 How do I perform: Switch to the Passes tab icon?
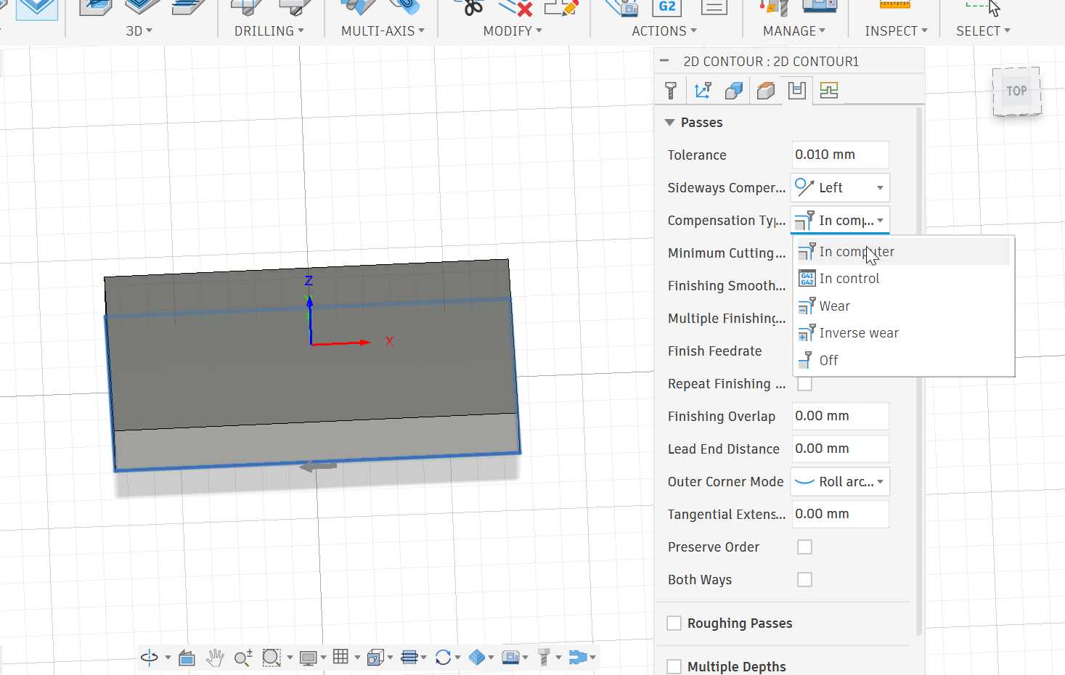[x=797, y=91]
